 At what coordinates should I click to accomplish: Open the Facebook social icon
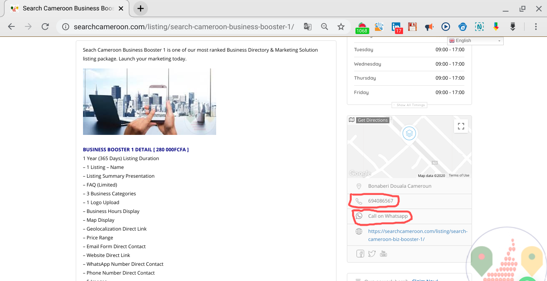360,254
